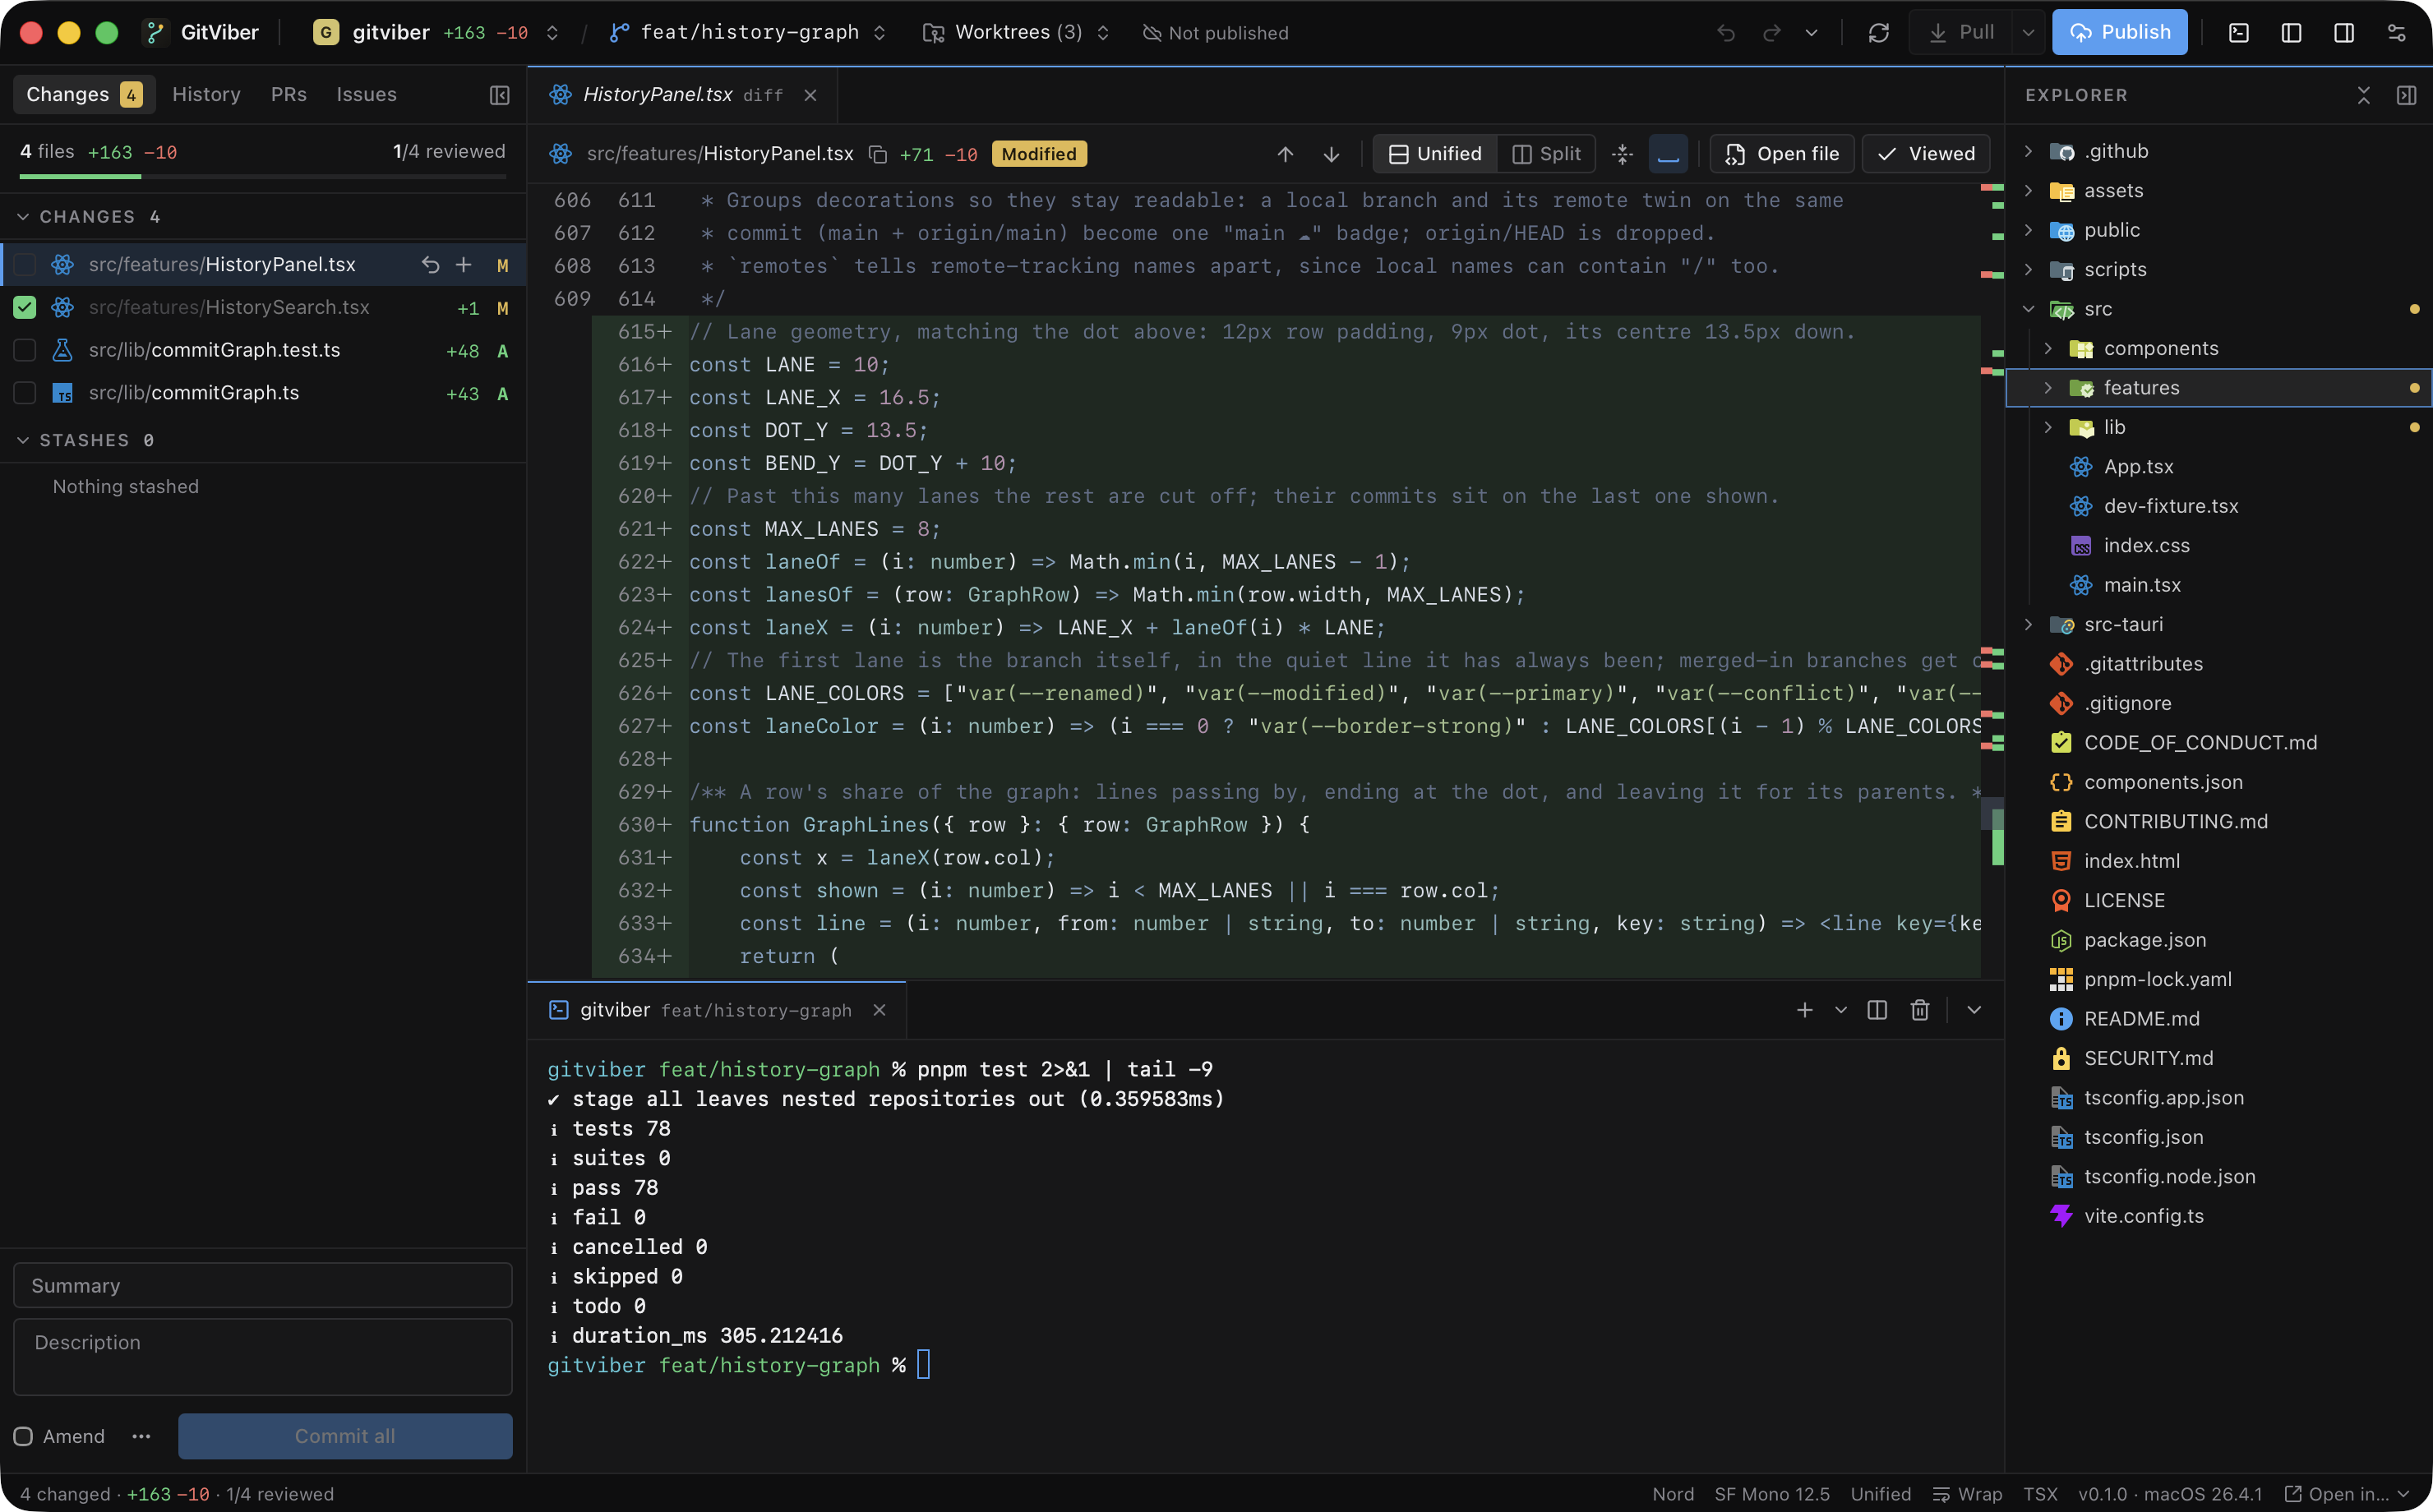Switch to the Changes tab
2433x1512 pixels.
click(x=84, y=95)
